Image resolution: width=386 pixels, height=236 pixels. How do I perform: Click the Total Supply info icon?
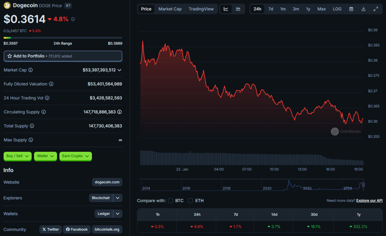click(32, 126)
